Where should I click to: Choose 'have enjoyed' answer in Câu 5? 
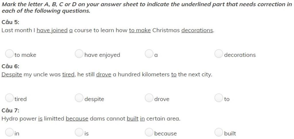[79, 54]
